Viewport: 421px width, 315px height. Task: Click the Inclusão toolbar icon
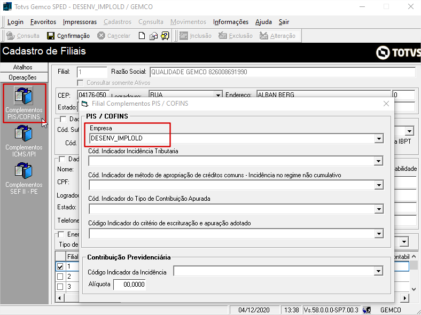[x=184, y=36]
